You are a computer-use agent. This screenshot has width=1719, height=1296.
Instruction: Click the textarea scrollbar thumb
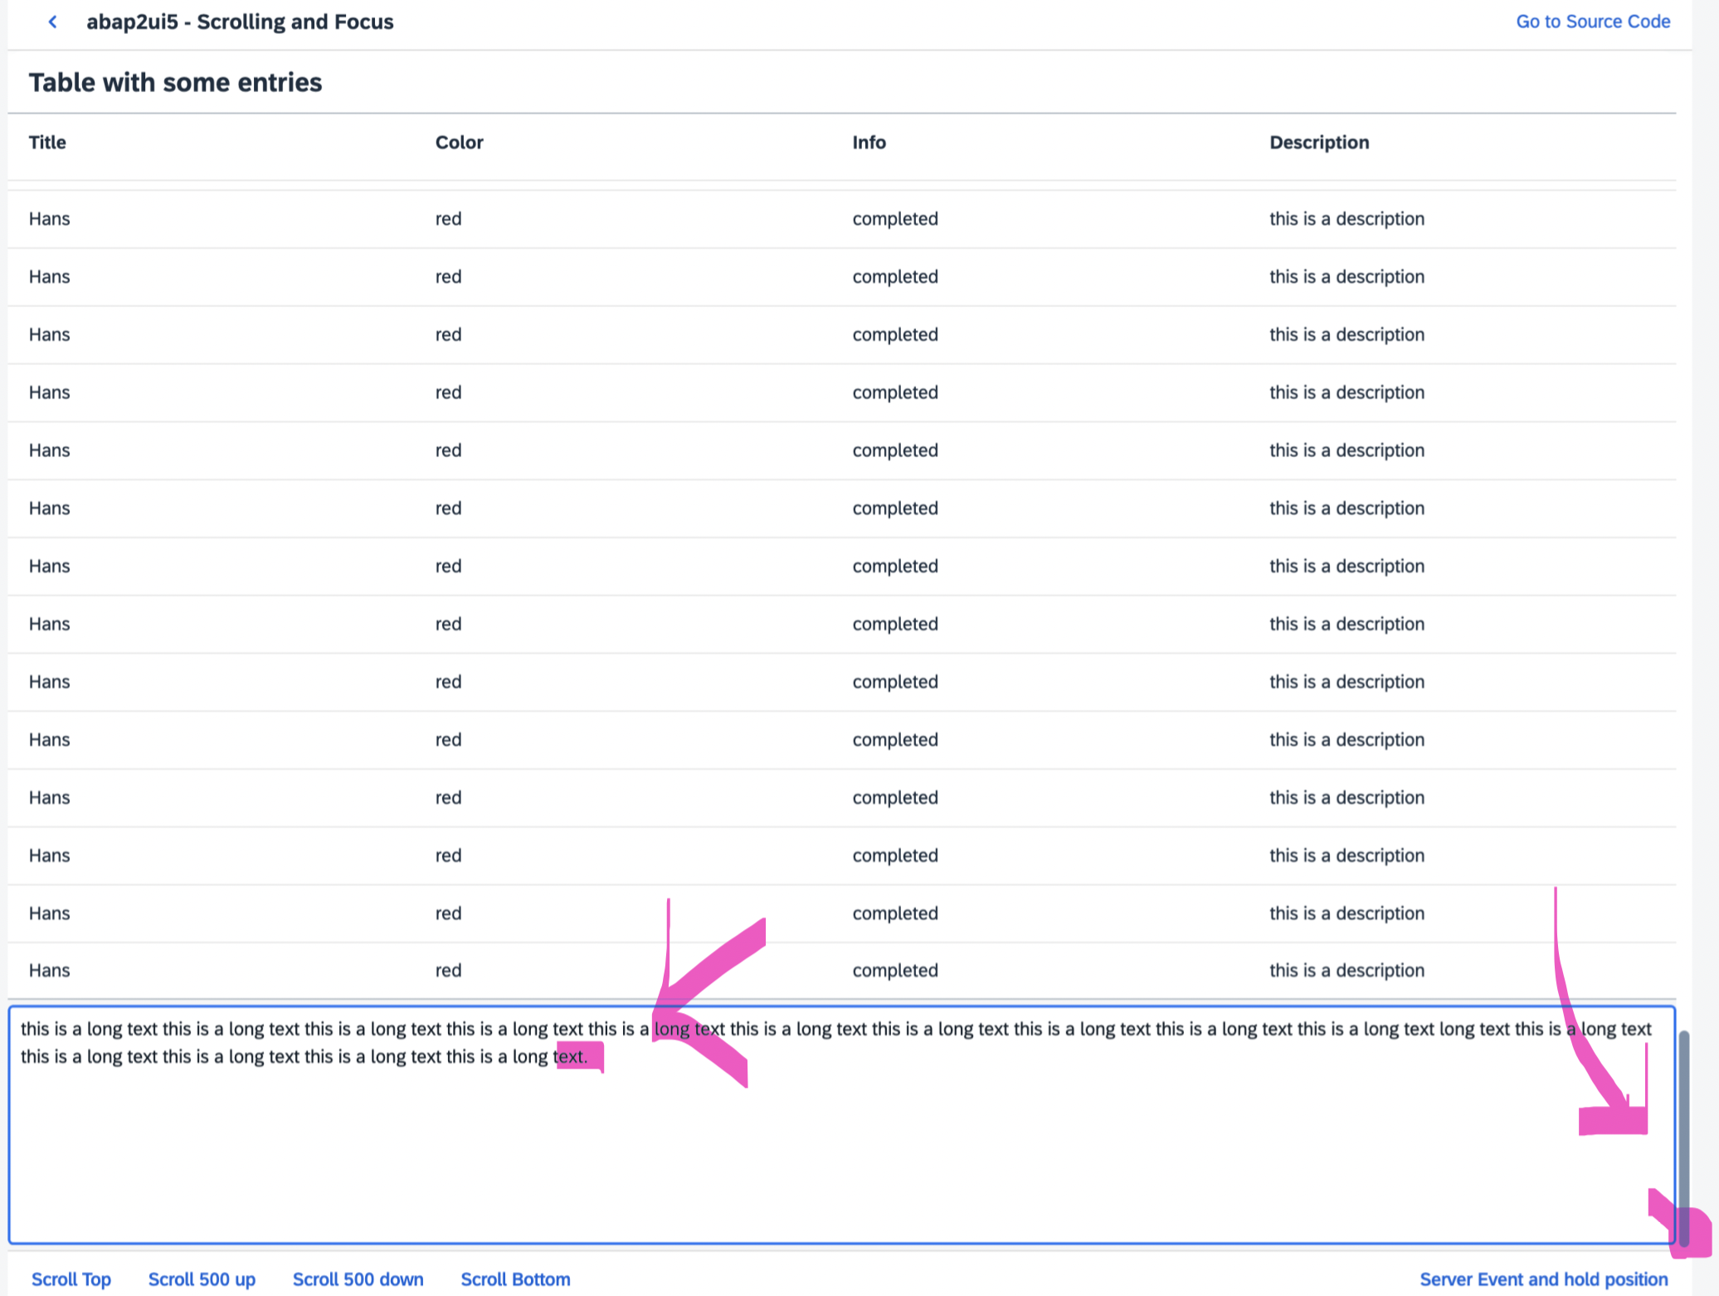tap(1684, 1120)
